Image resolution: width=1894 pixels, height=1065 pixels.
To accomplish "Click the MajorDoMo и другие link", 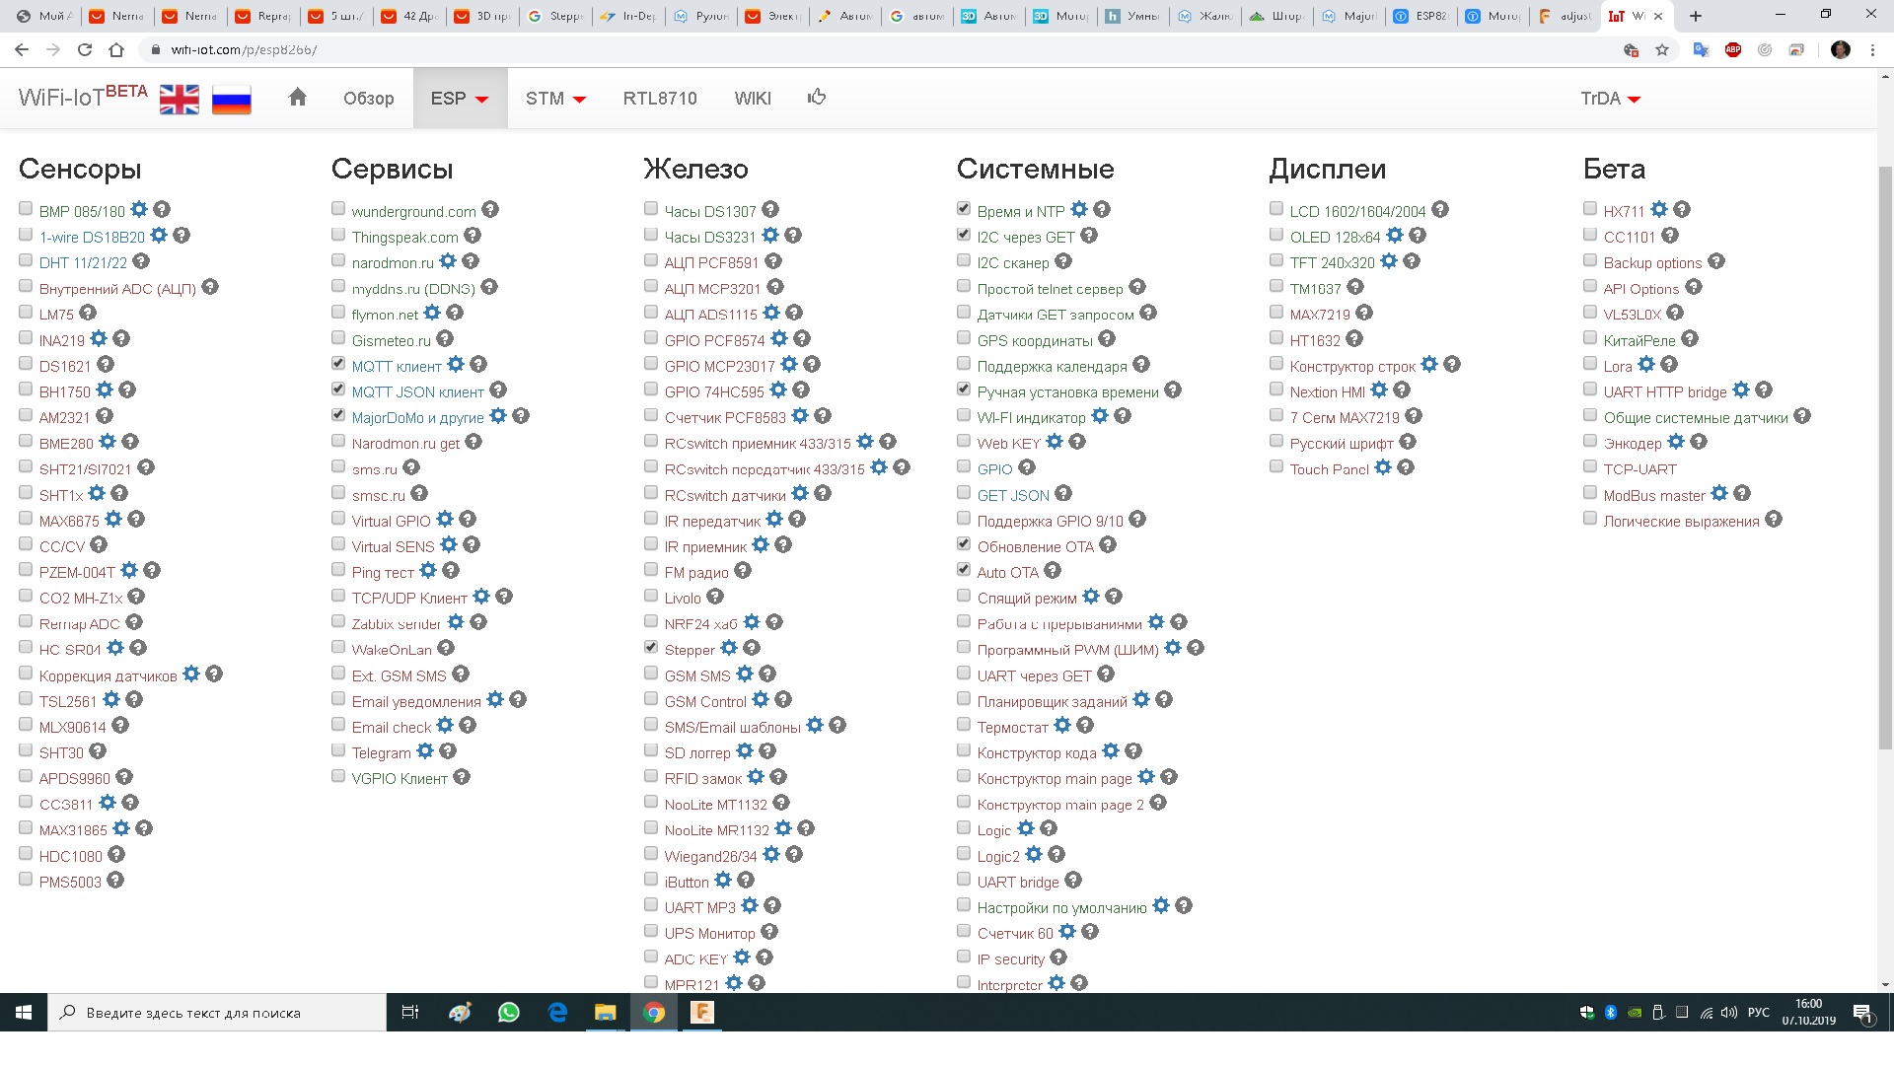I will pos(417,417).
